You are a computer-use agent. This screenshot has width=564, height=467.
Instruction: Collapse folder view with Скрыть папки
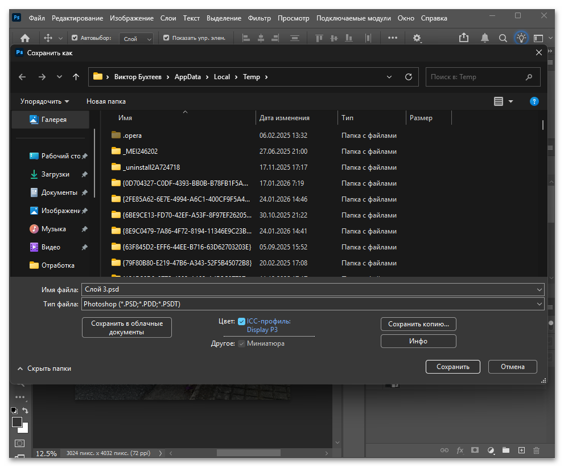pyautogui.click(x=44, y=368)
